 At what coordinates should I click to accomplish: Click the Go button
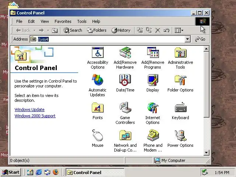[200, 39]
